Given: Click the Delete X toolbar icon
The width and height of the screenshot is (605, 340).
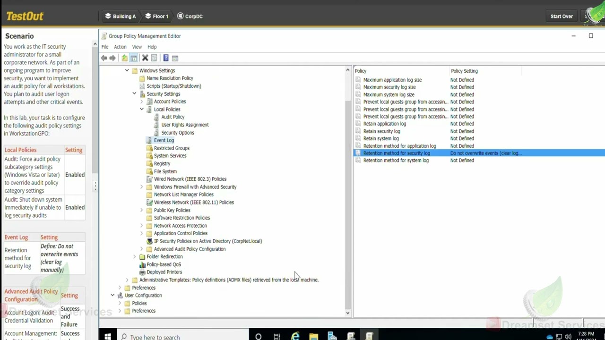Looking at the screenshot, I should click(145, 58).
